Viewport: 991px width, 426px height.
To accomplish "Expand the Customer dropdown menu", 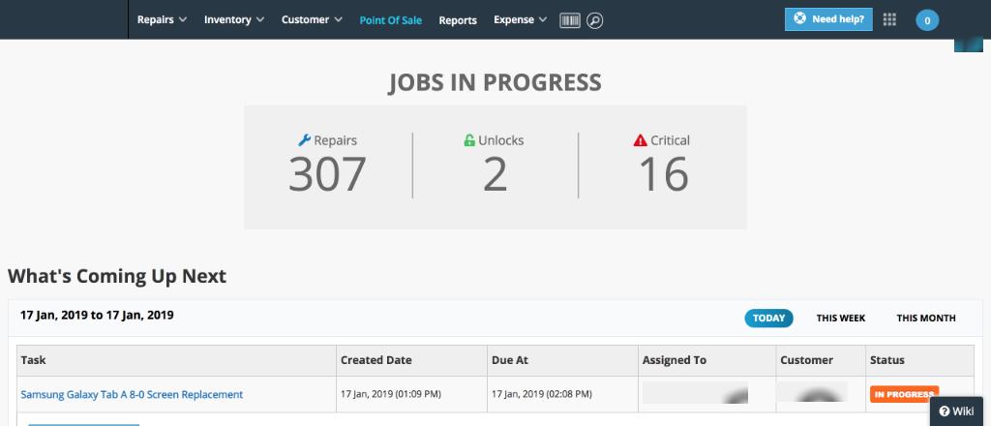I will 312,19.
